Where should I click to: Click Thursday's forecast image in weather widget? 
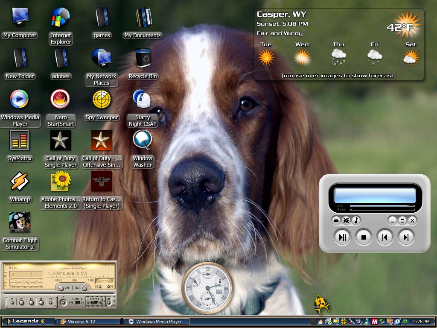[x=338, y=57]
